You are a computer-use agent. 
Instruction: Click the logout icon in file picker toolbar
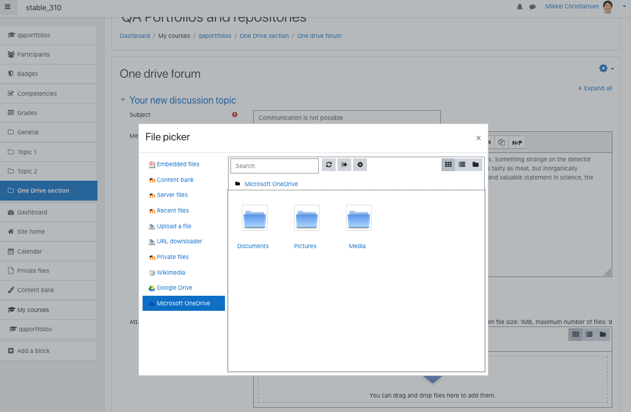point(344,165)
